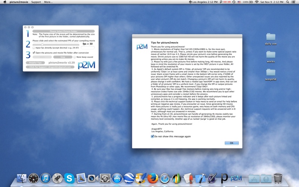Image resolution: width=299 pixels, height=187 pixels.
Task: Open Finder from the dock
Action: (22, 178)
